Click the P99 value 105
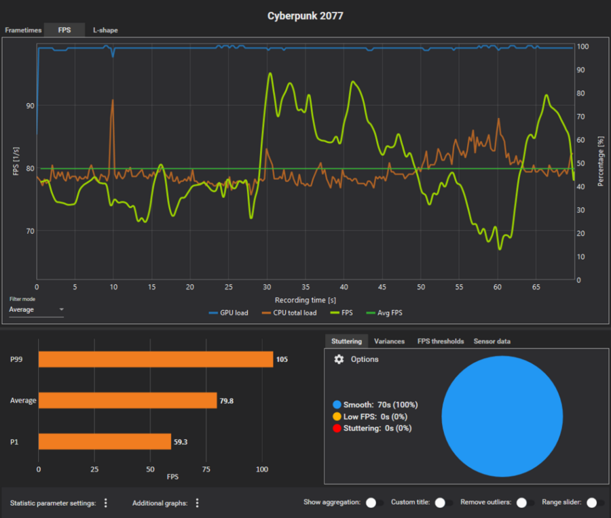 tap(282, 359)
